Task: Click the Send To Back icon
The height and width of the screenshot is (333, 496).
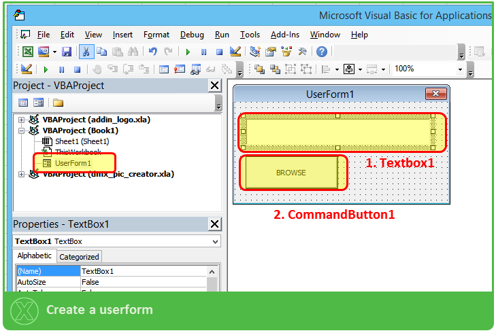Action: point(275,69)
